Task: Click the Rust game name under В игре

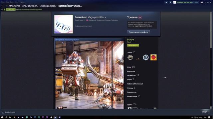Action: 129,42
